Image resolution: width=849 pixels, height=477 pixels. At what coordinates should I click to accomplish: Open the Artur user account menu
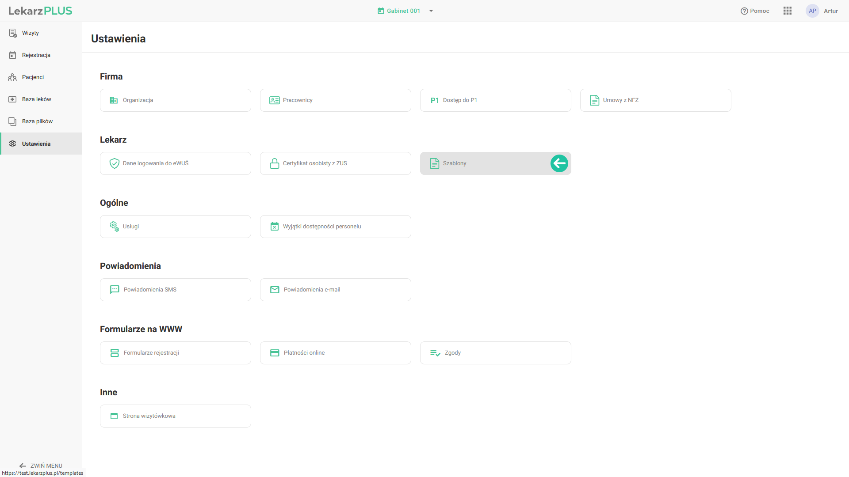click(830, 11)
